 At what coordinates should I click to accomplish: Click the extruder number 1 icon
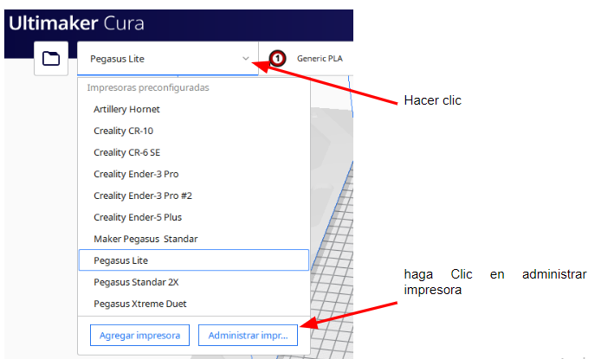277,59
